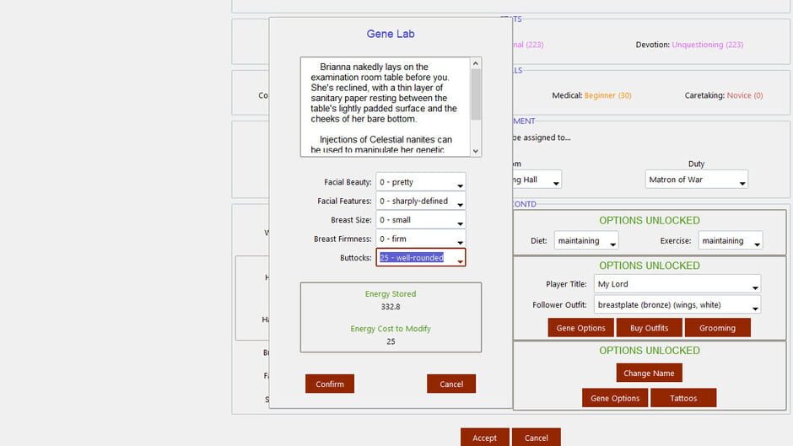This screenshot has height=446, width=793.
Task: Open the Duty dropdown Matron of War
Action: coord(696,180)
